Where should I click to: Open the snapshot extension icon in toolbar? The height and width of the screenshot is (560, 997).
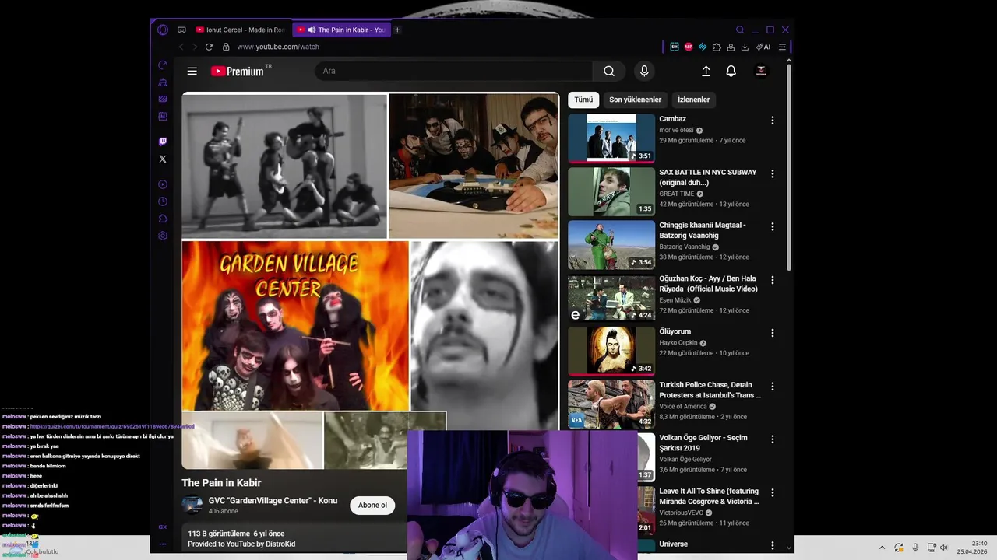coord(675,47)
